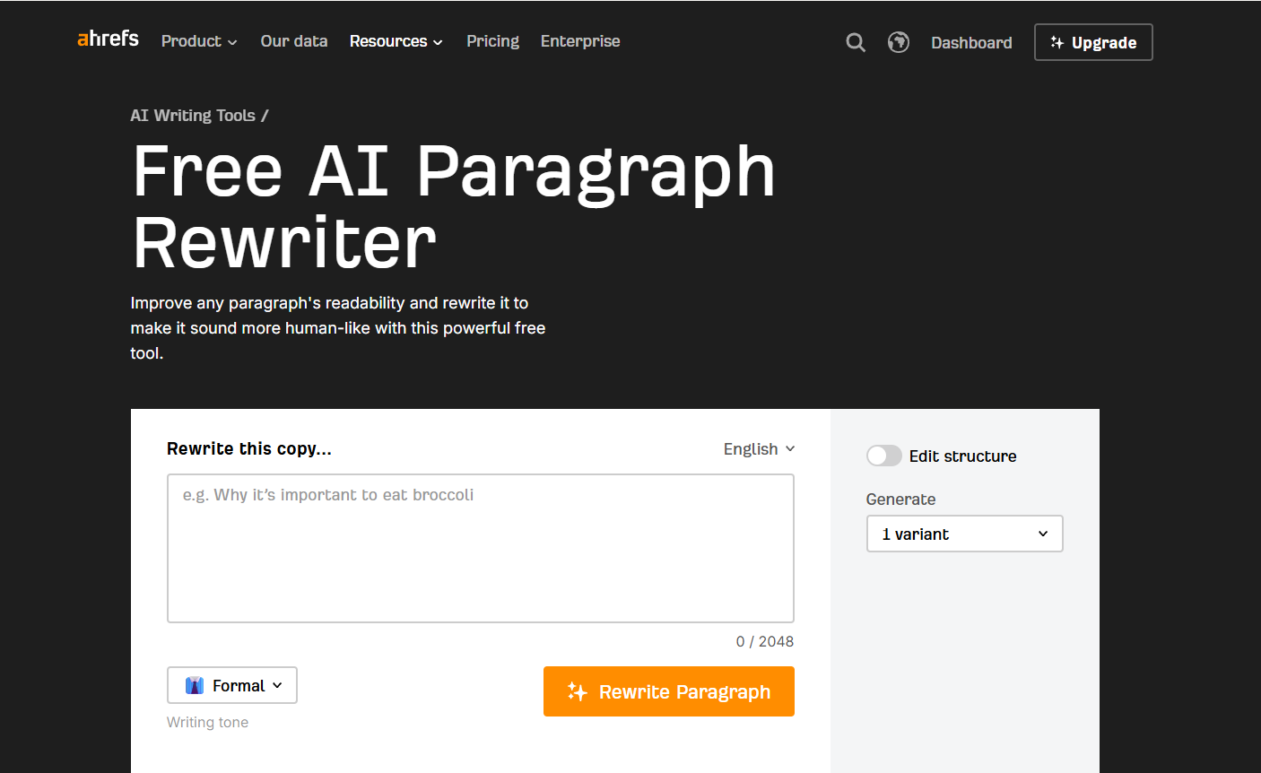
Task: Expand the Resources dropdown menu
Action: coord(396,41)
